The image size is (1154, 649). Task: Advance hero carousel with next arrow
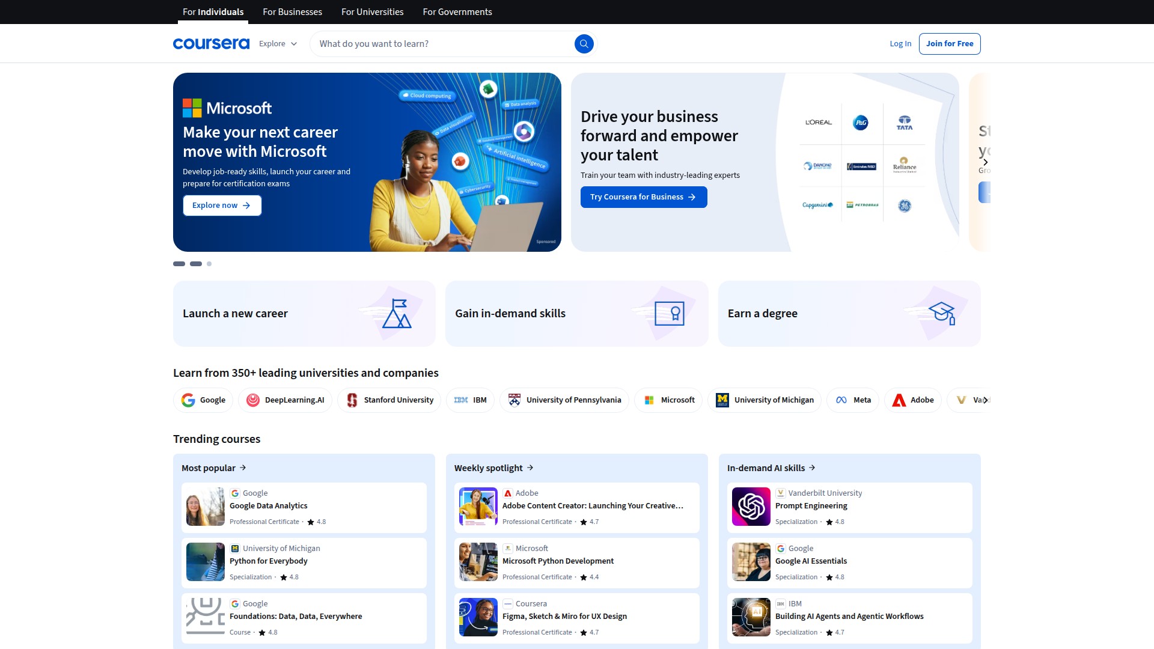[985, 162]
